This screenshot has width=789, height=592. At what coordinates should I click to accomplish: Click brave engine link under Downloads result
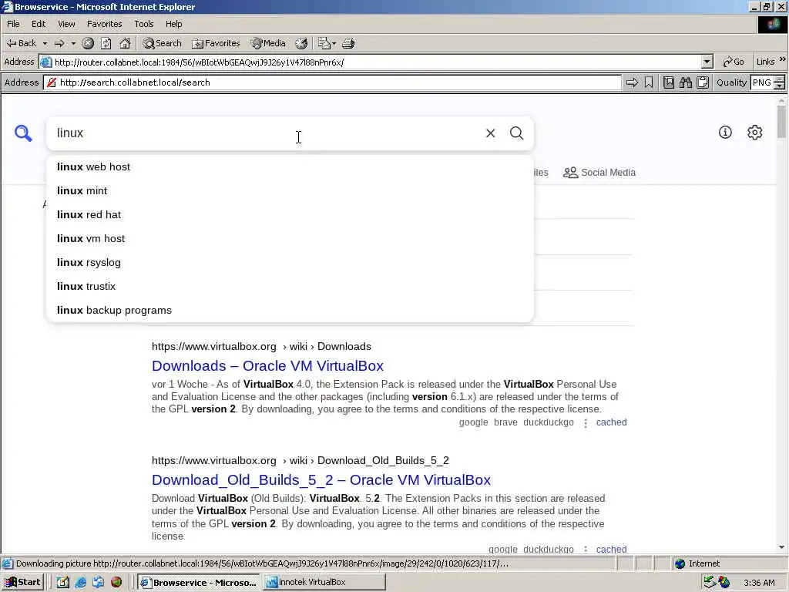505,422
